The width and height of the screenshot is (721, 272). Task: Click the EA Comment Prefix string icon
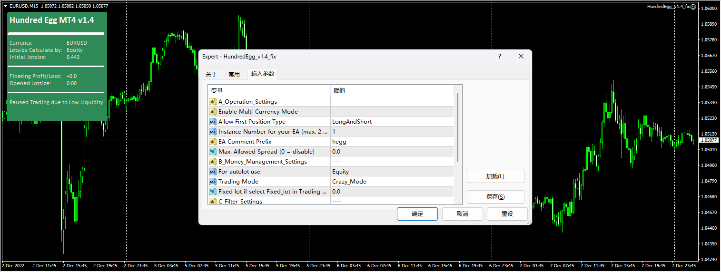click(x=213, y=142)
